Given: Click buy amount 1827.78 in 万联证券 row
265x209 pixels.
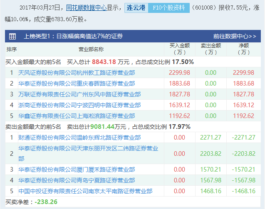Looking at the screenshot, I should click(179, 94).
